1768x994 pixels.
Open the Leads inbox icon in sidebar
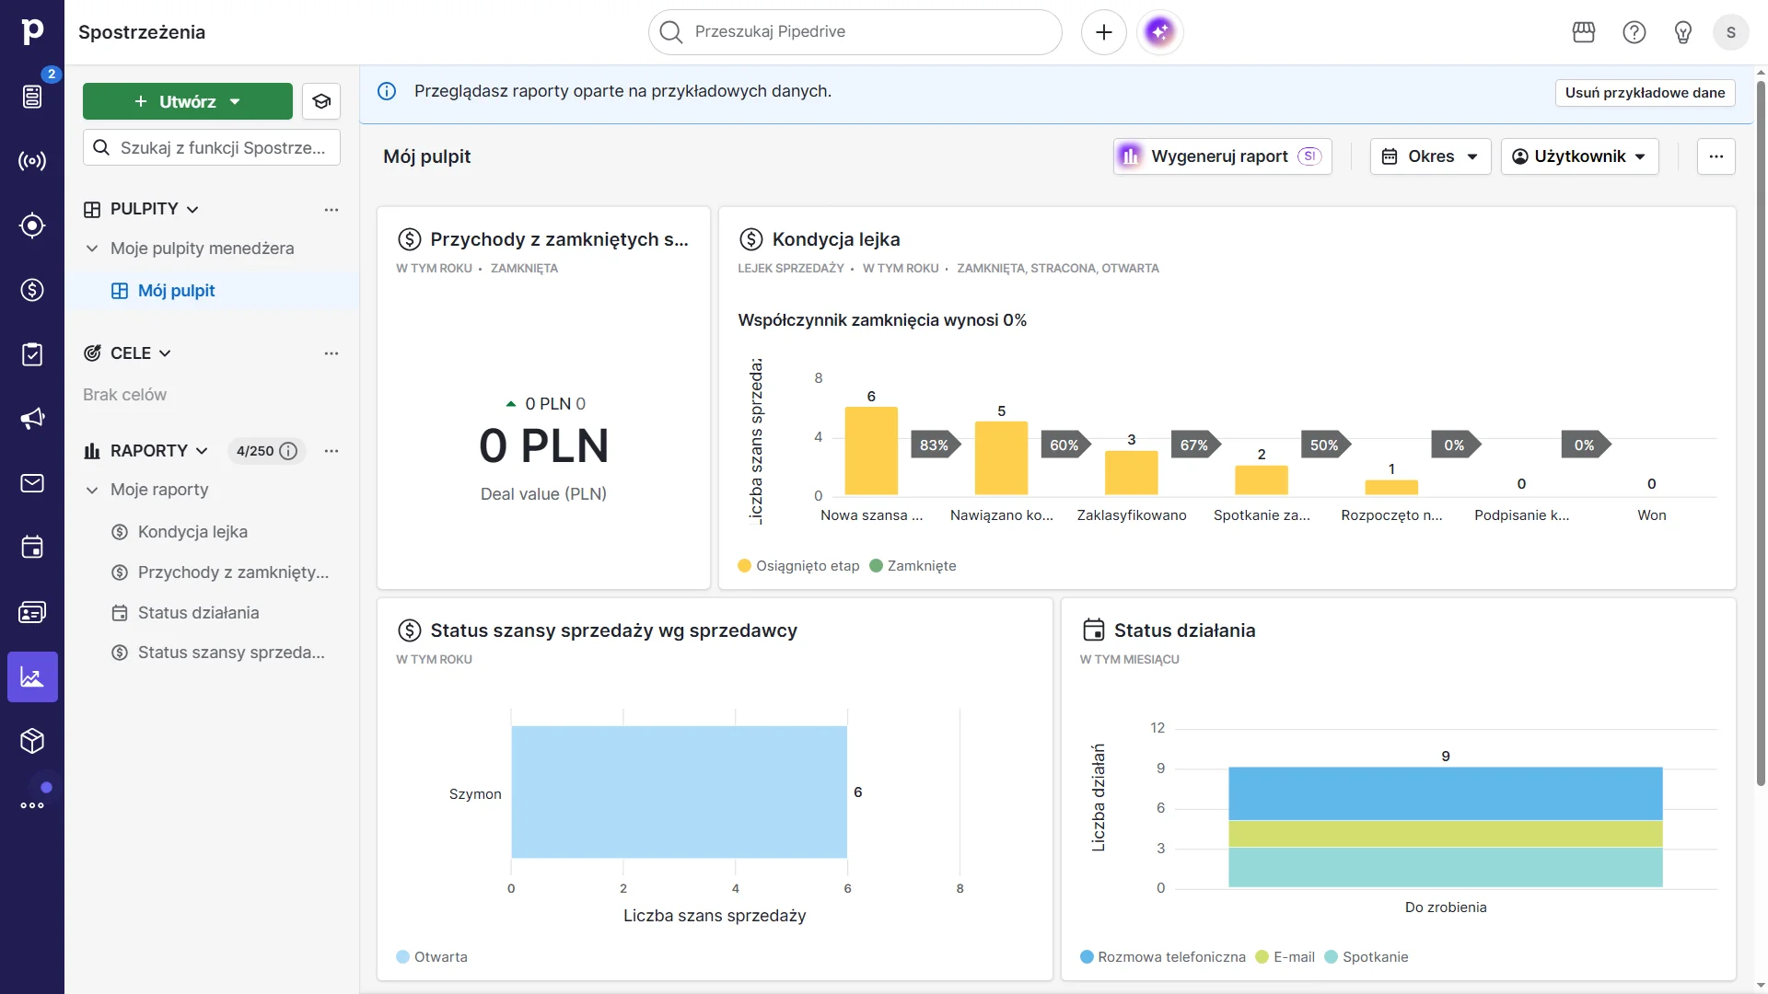32,96
